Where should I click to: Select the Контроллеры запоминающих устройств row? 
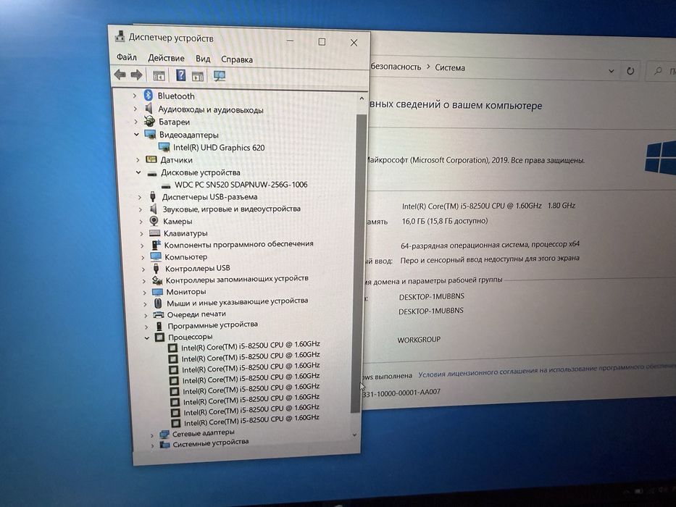tap(237, 279)
